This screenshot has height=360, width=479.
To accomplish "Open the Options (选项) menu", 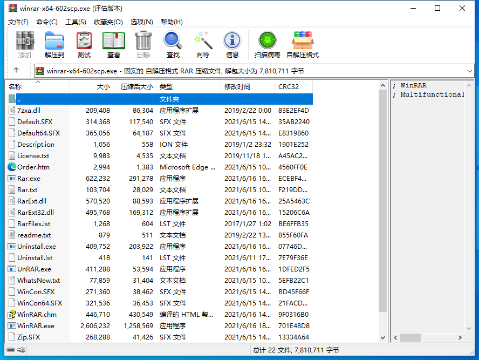I will 141,22.
